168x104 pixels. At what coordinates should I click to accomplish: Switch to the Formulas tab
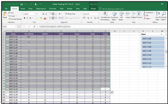(53, 9)
